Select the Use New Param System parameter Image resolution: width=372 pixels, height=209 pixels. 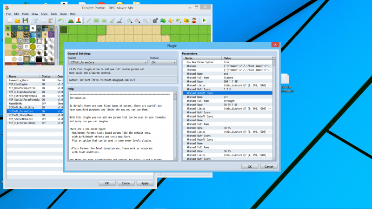227,62
